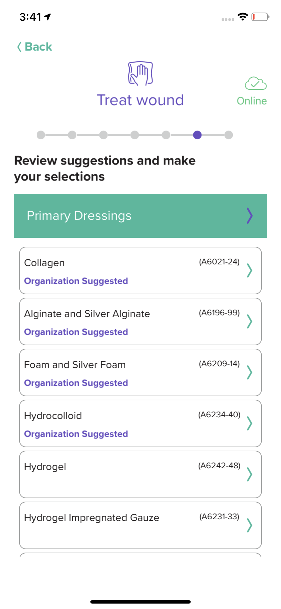Go Back to the previous step

click(35, 47)
